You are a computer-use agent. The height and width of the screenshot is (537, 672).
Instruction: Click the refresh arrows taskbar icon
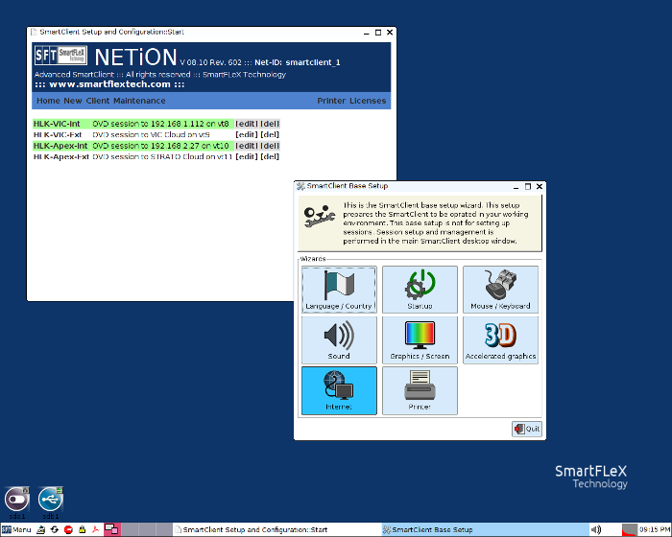click(55, 529)
